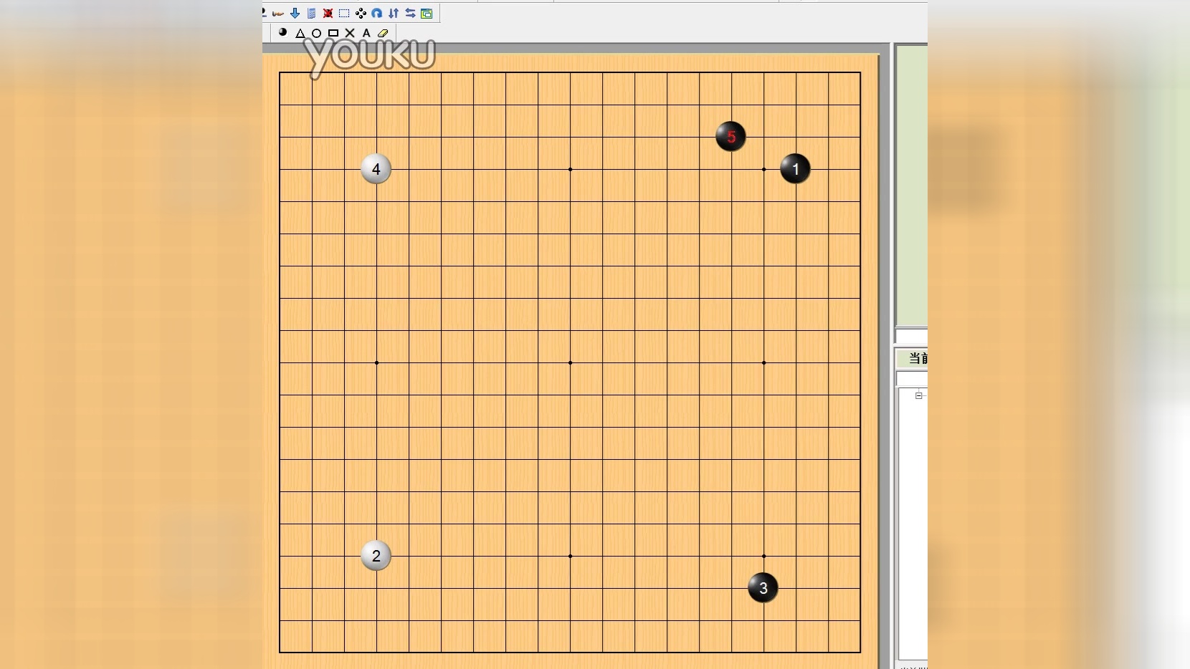Viewport: 1190px width, 669px height.
Task: Click the blue curved rotate arrow icon
Action: [x=377, y=13]
